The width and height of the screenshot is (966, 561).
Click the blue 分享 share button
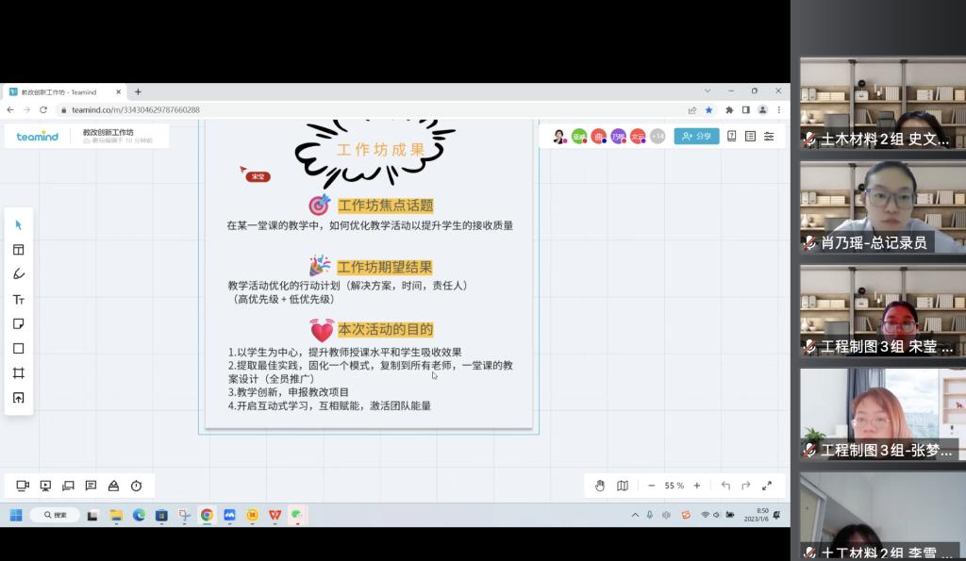[x=697, y=136]
